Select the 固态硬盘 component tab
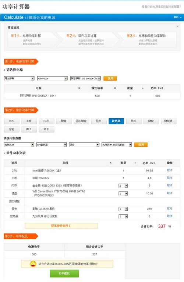This screenshot has width=184, height=282. [x=81, y=121]
